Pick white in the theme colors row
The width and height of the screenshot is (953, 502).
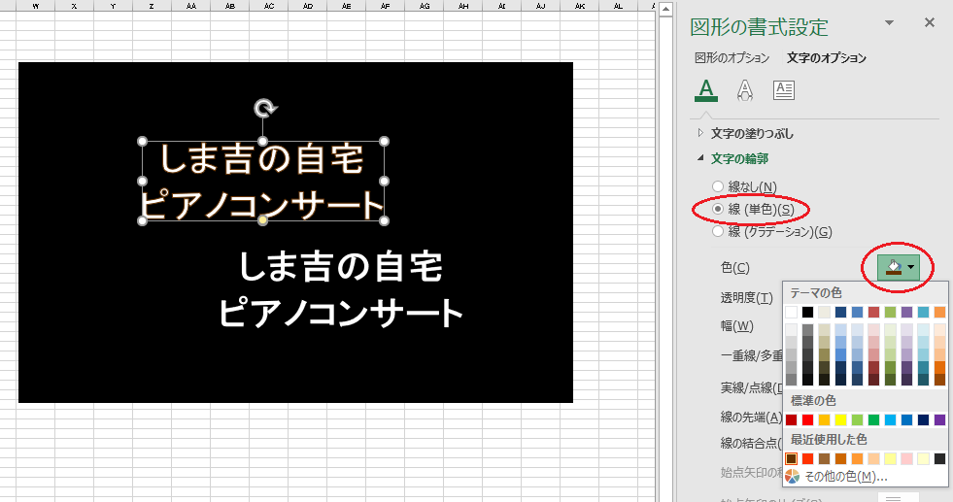791,312
